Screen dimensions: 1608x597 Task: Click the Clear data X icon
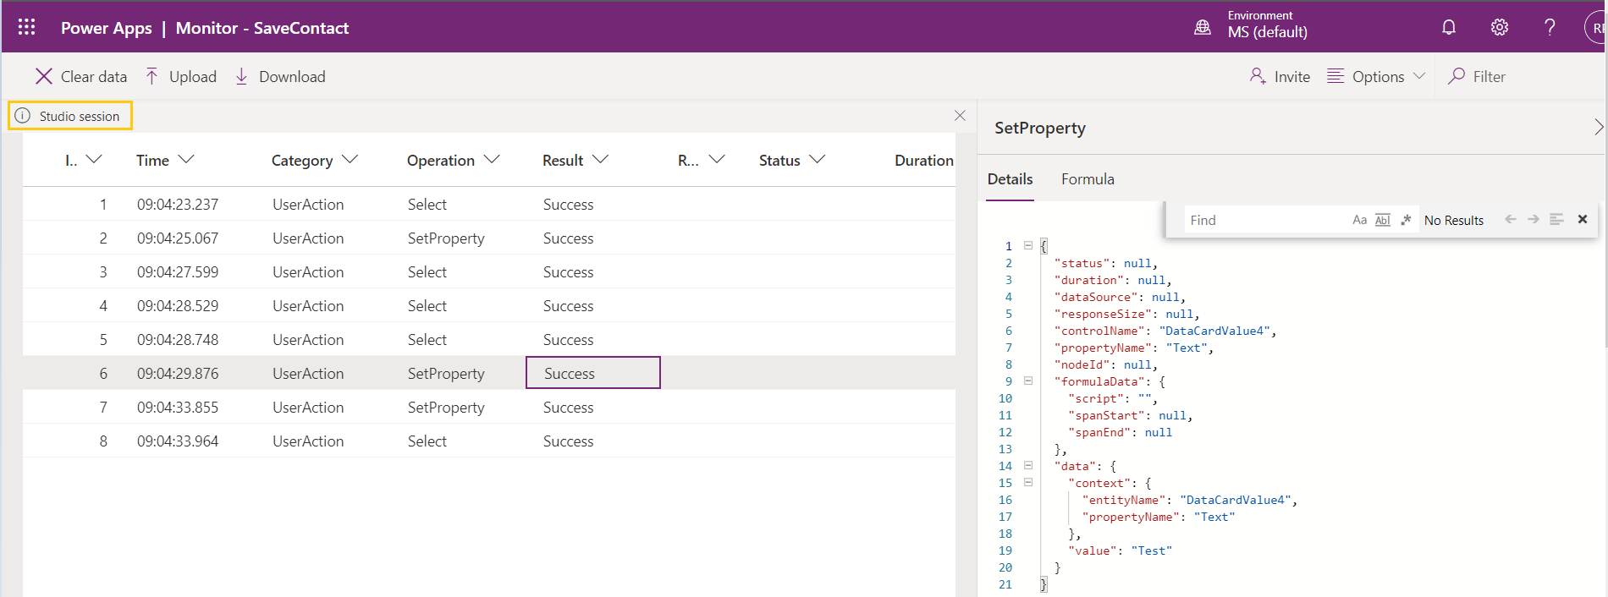click(44, 76)
